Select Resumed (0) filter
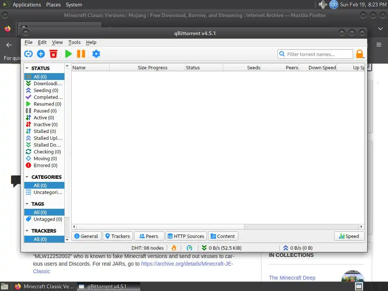The image size is (388, 291). tap(44, 104)
